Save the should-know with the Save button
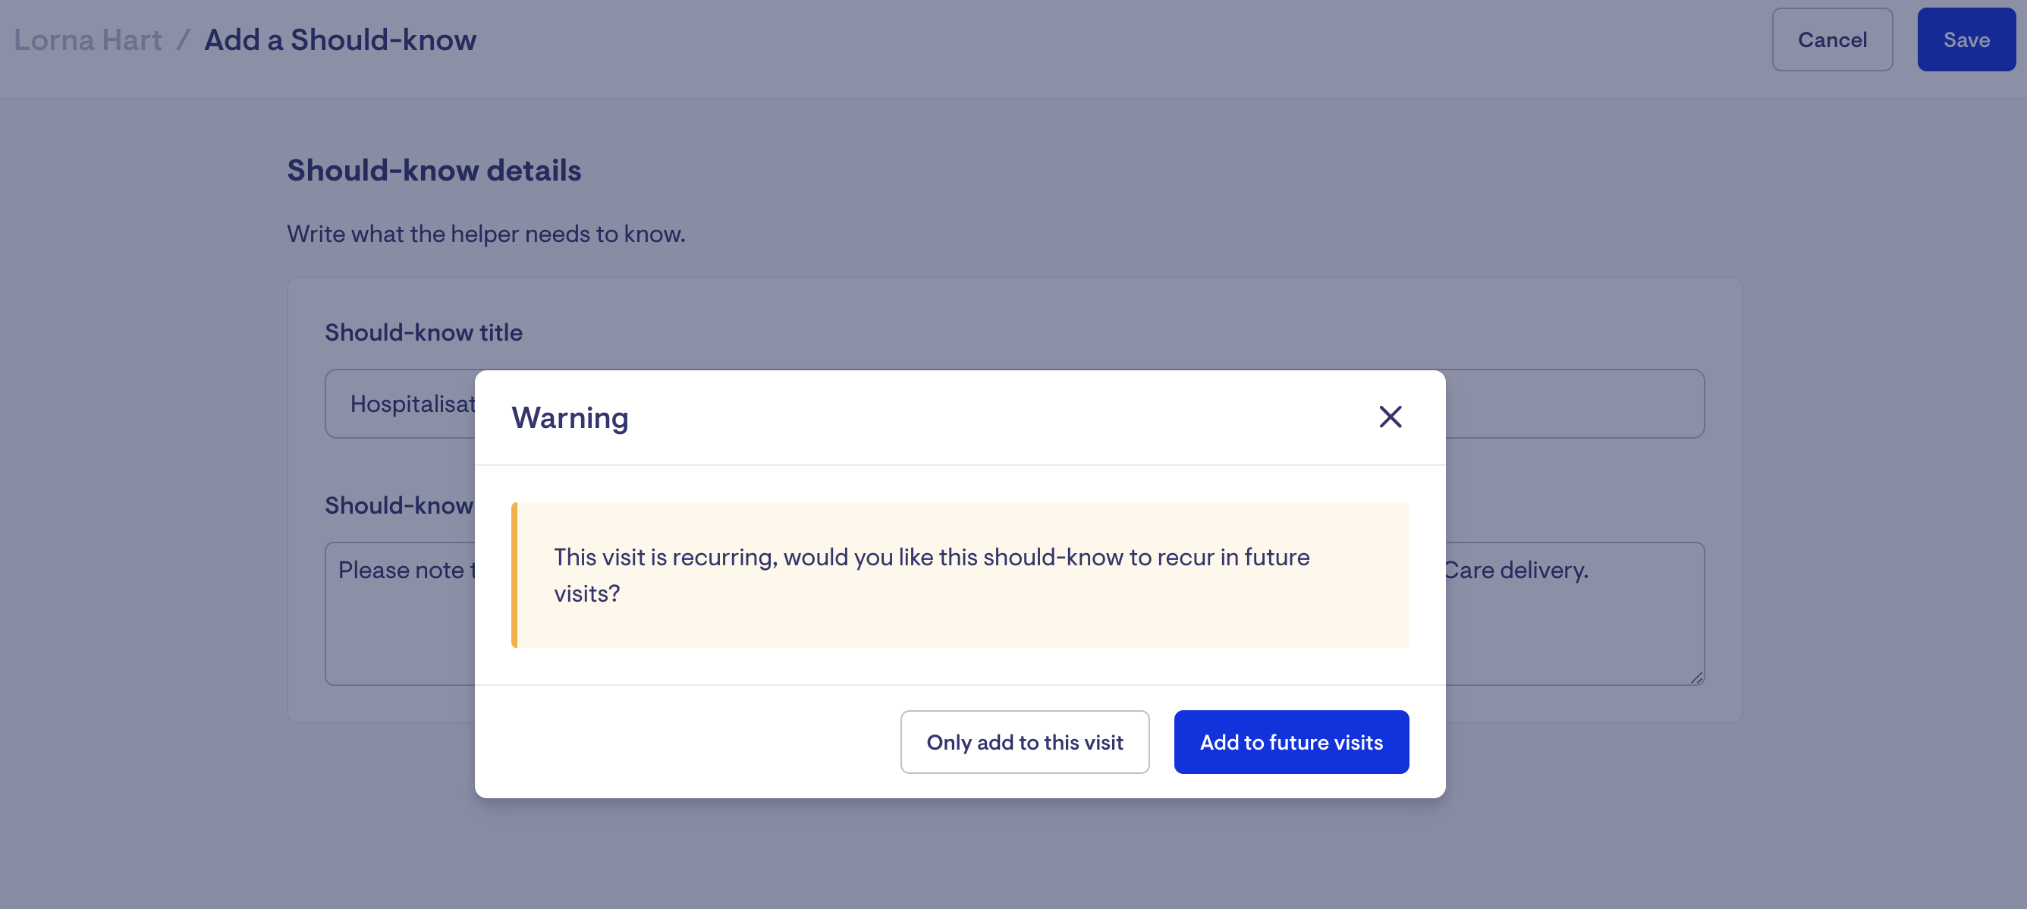This screenshot has width=2027, height=909. coord(1966,39)
